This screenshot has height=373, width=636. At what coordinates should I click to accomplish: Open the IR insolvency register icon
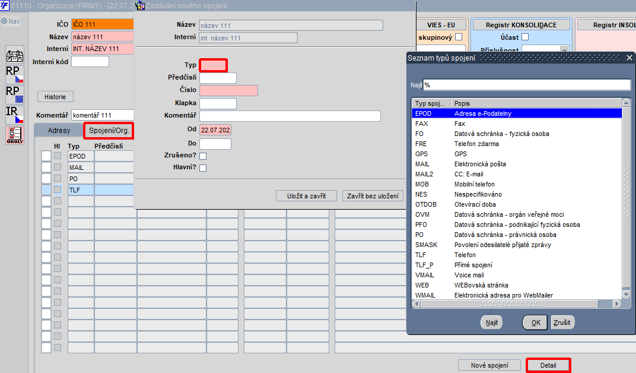click(15, 115)
